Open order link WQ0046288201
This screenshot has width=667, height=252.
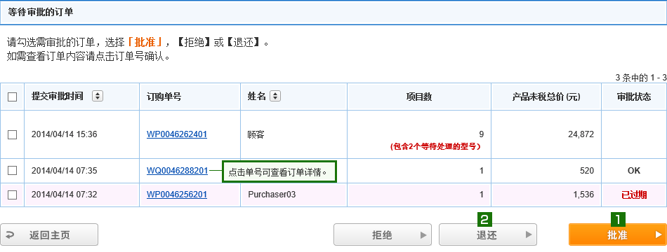(178, 171)
